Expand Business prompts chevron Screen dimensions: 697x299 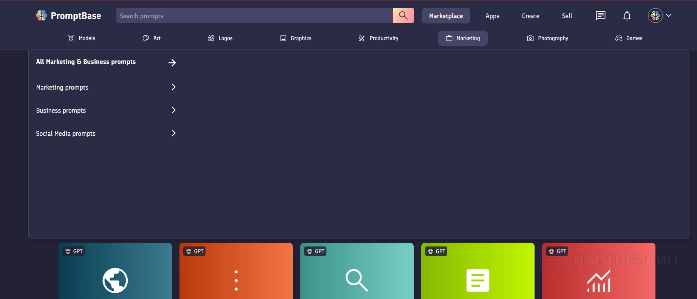174,110
